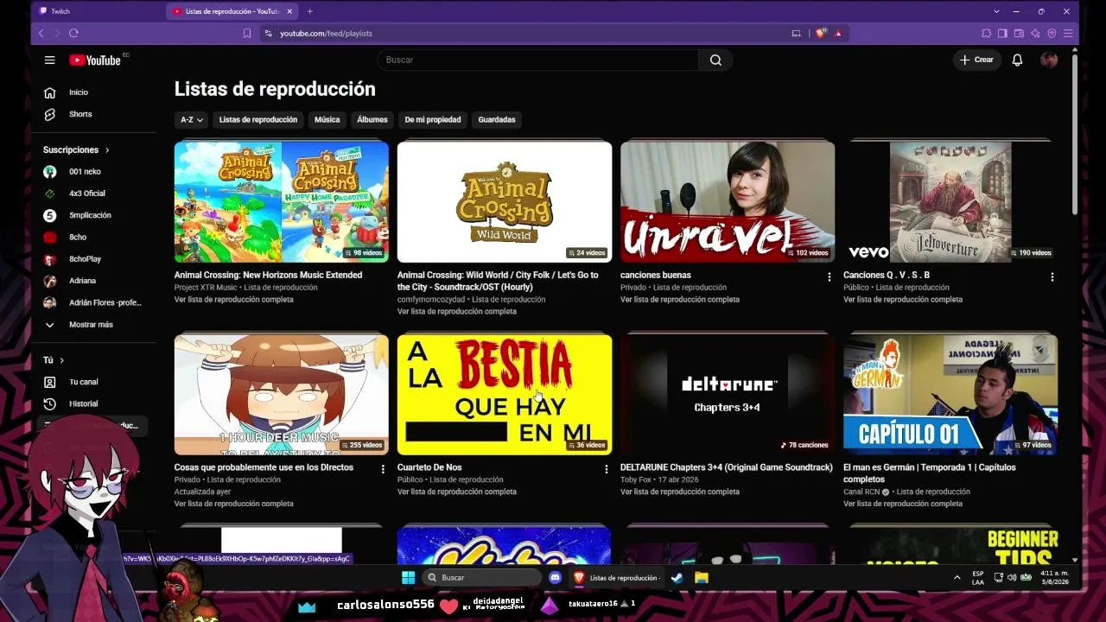The width and height of the screenshot is (1106, 622).
Task: Open the Brave Shields lion icon
Action: pyautogui.click(x=821, y=33)
